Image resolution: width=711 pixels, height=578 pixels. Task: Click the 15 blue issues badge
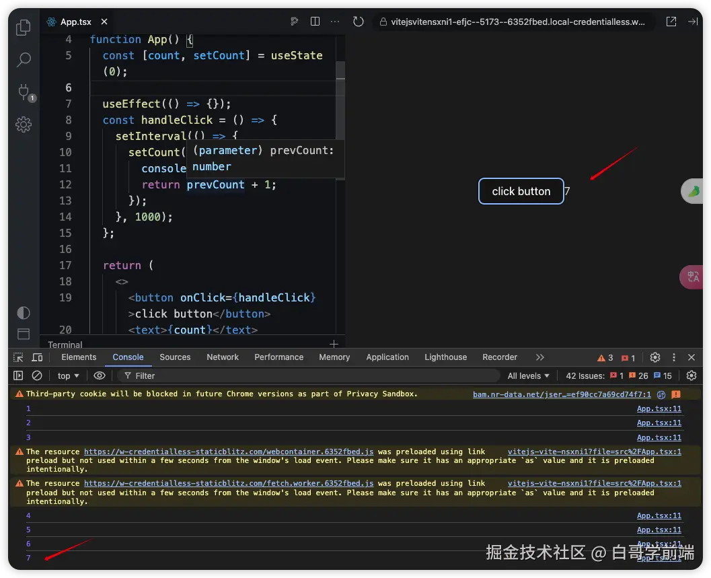click(663, 375)
